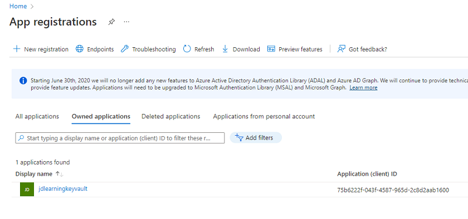Open the Learn more link
468x219 pixels.
[x=363, y=88]
